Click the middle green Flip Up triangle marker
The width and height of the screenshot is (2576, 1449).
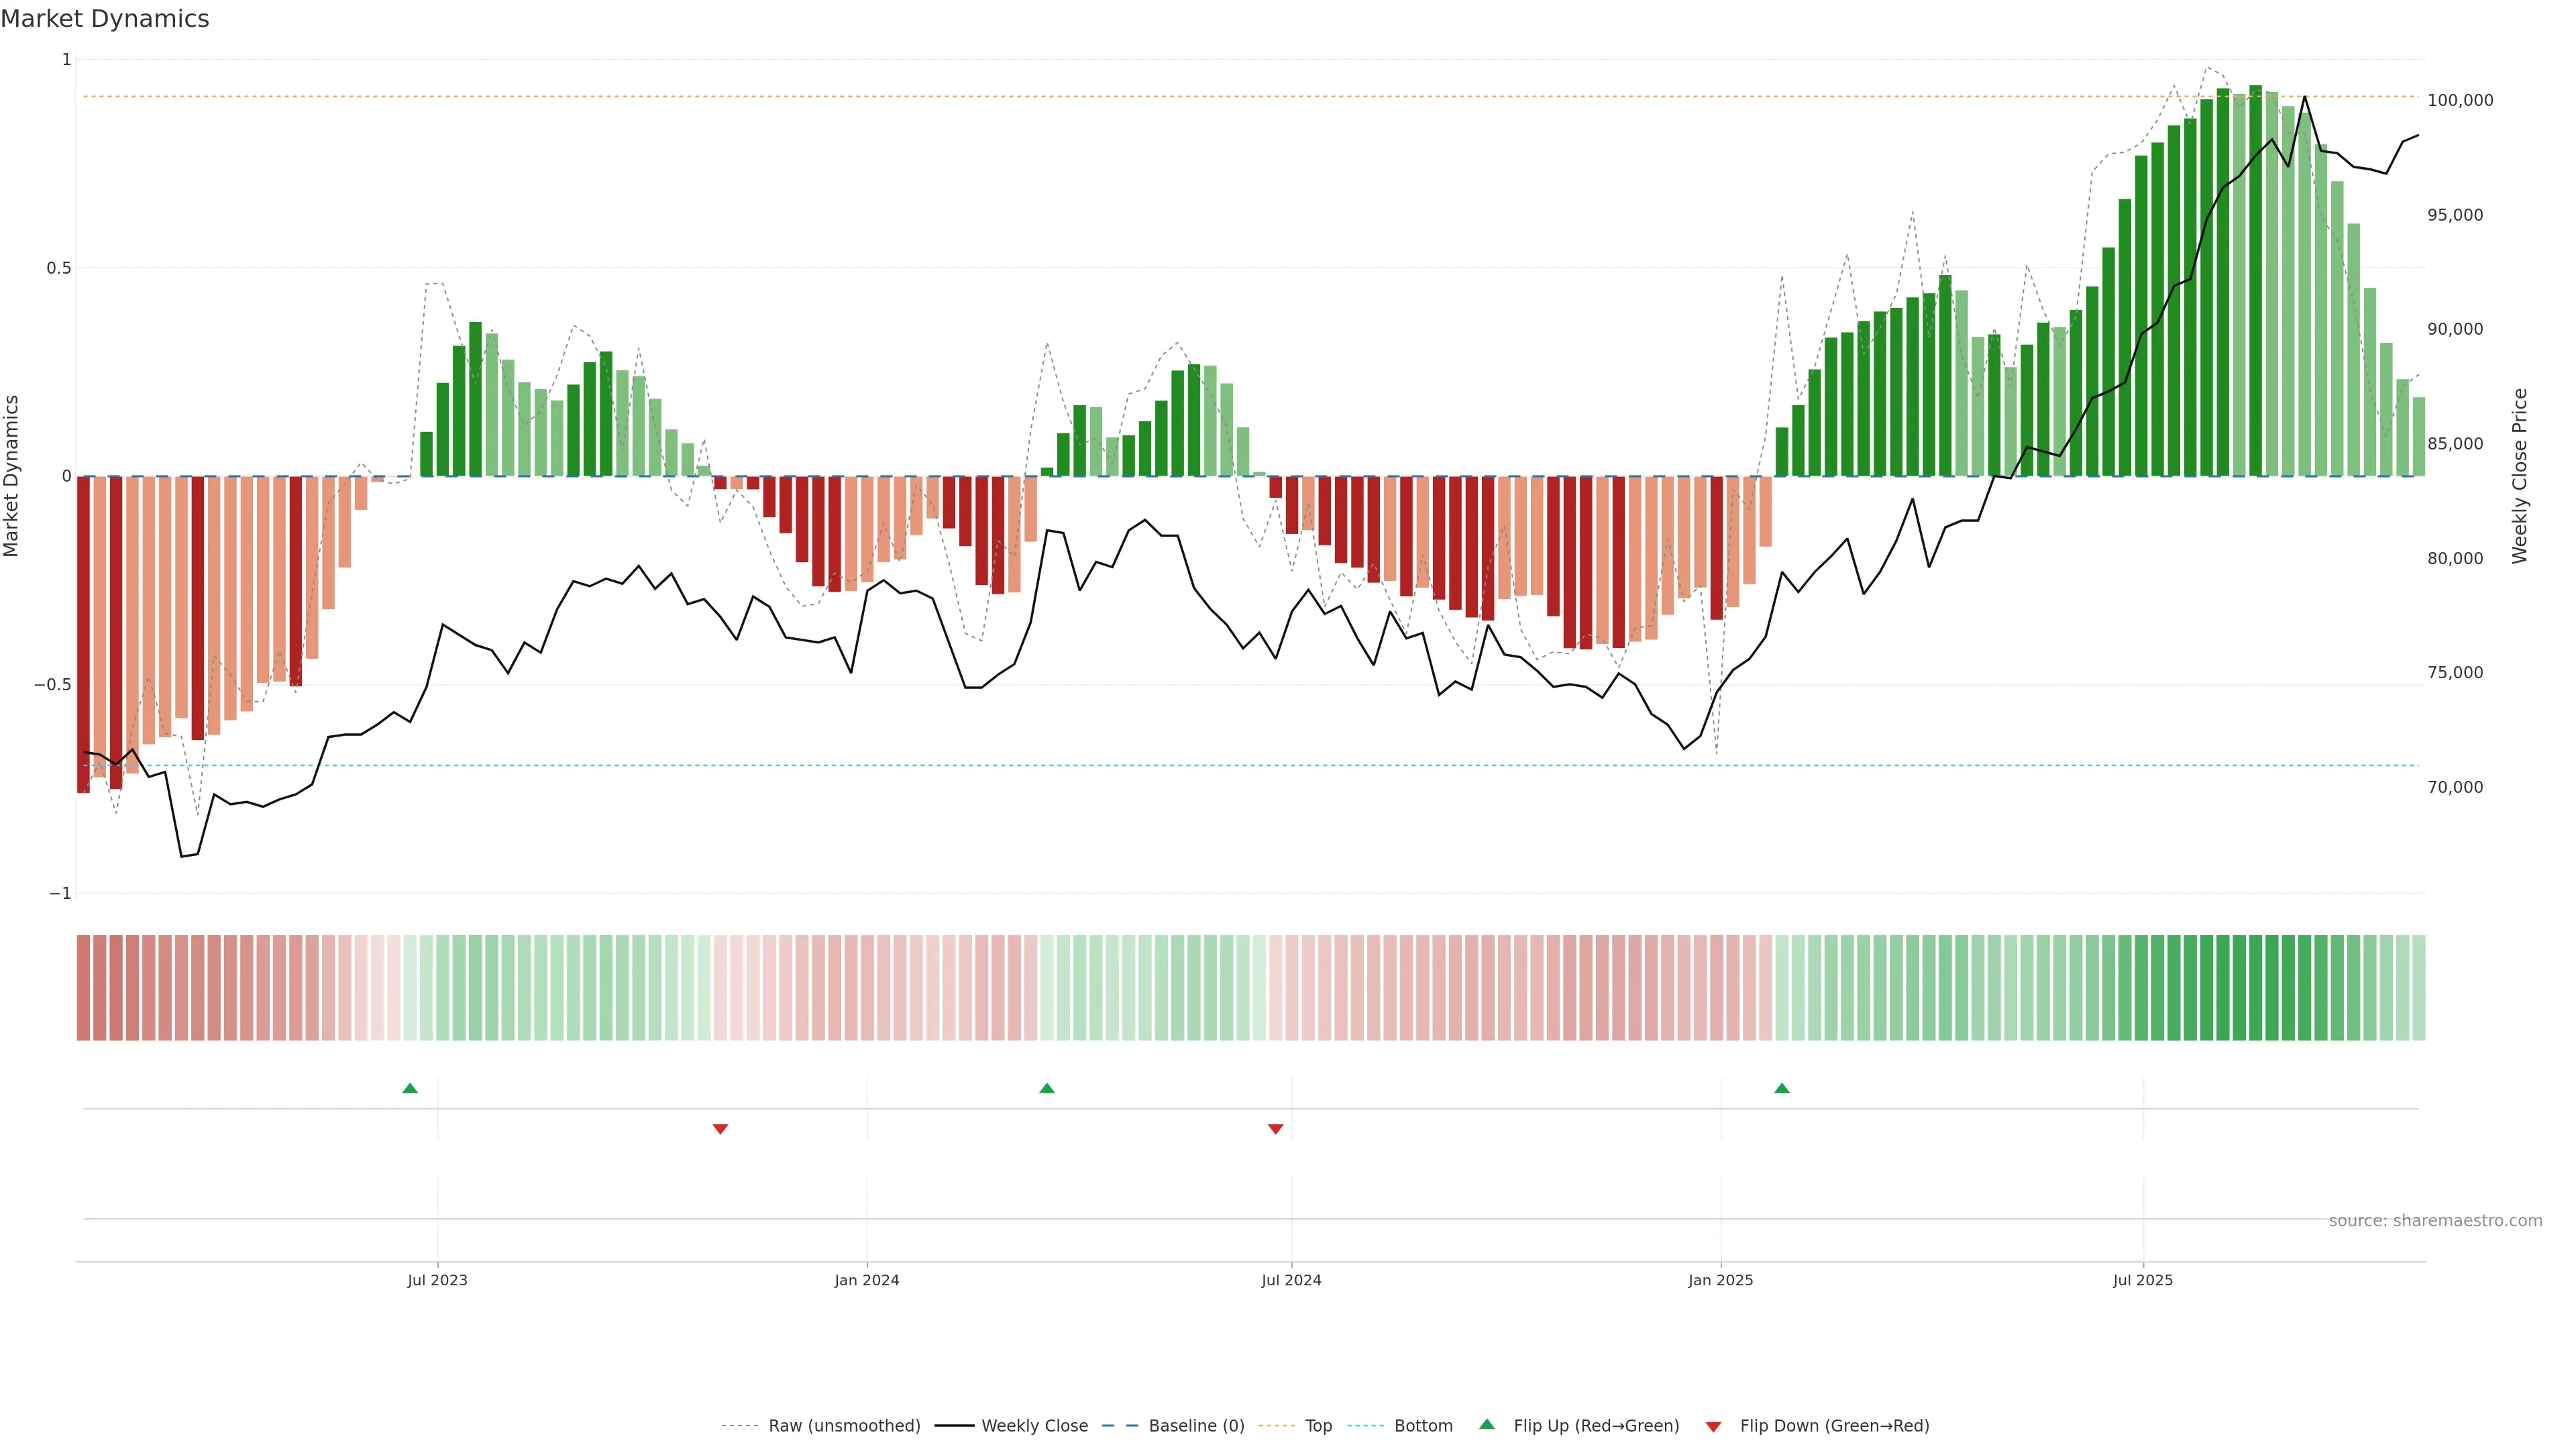(x=1047, y=1088)
